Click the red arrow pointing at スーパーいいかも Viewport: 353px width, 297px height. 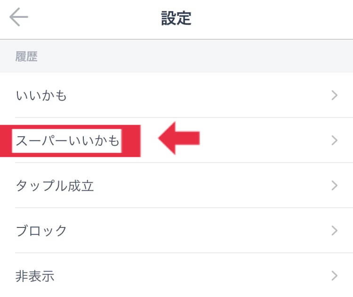pyautogui.click(x=179, y=139)
